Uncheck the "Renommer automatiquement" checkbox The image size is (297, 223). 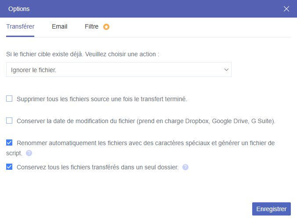point(9,143)
